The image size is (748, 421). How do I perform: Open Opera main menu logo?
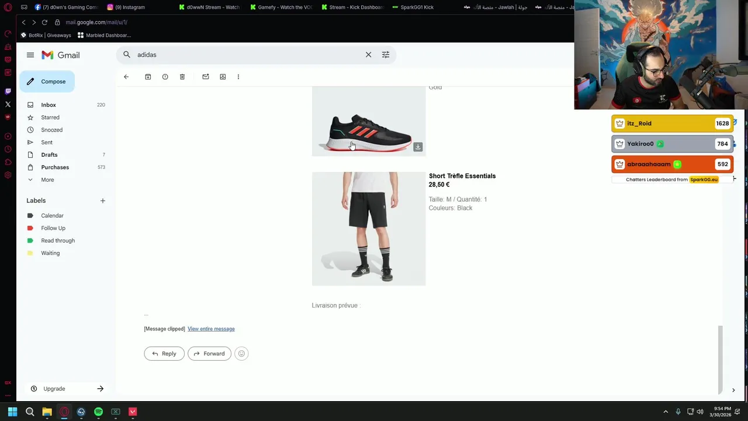tap(8, 7)
